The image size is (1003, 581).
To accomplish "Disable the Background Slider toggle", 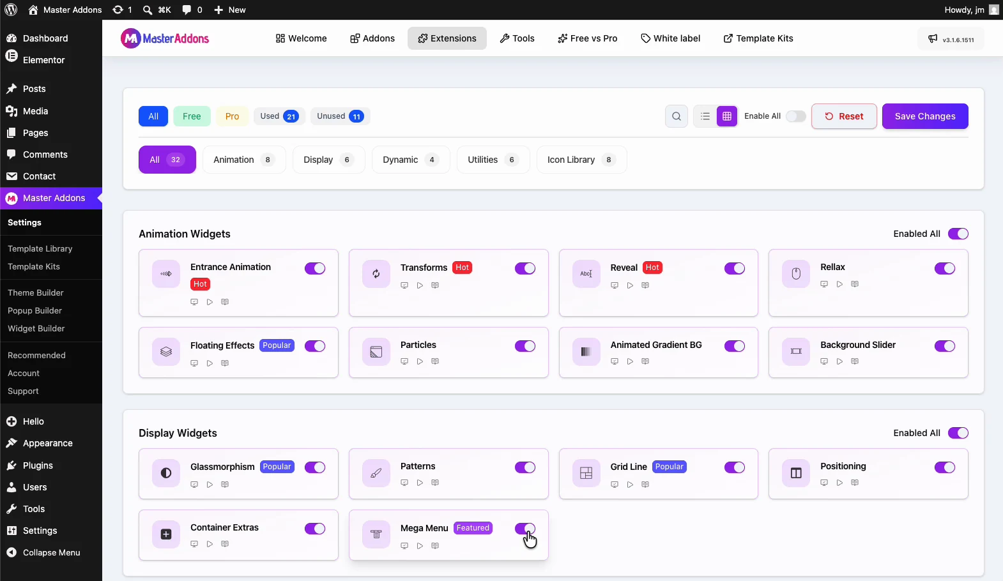I will (x=945, y=346).
